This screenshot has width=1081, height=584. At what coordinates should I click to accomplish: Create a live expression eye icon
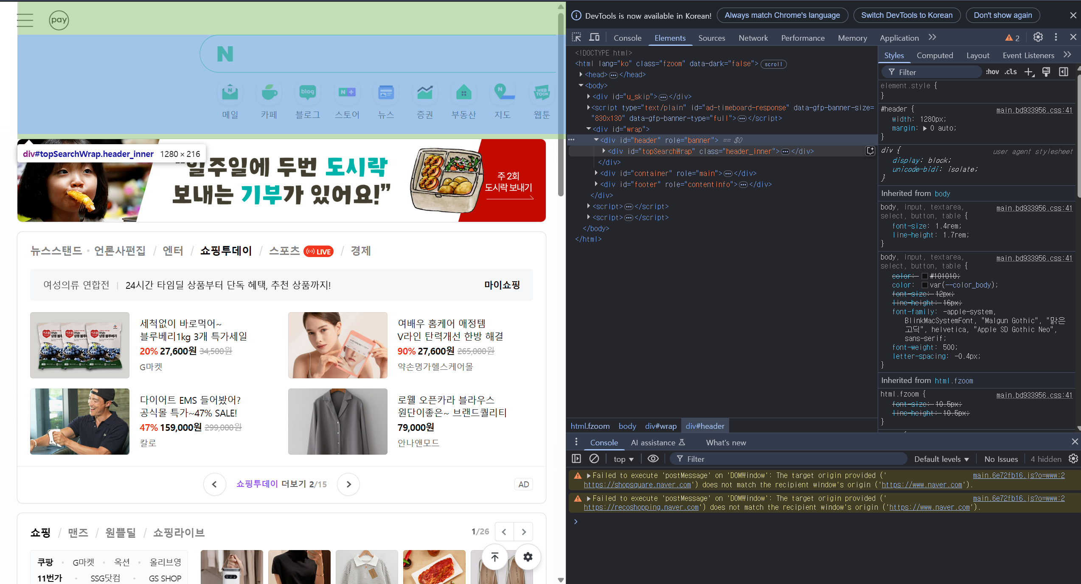click(x=653, y=459)
